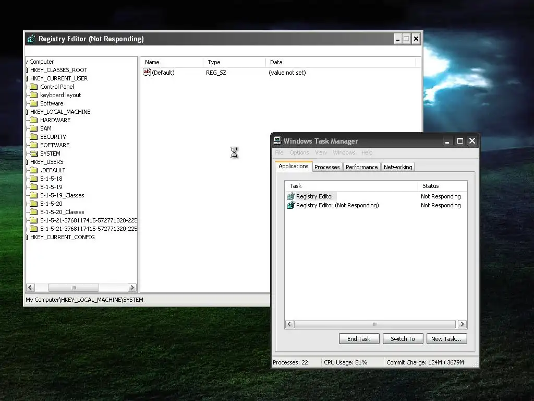Click the Type column header in Registry Editor
Image resolution: width=534 pixels, height=401 pixels.
click(234, 62)
